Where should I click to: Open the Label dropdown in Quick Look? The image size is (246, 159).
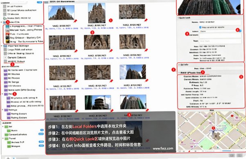click(221, 31)
